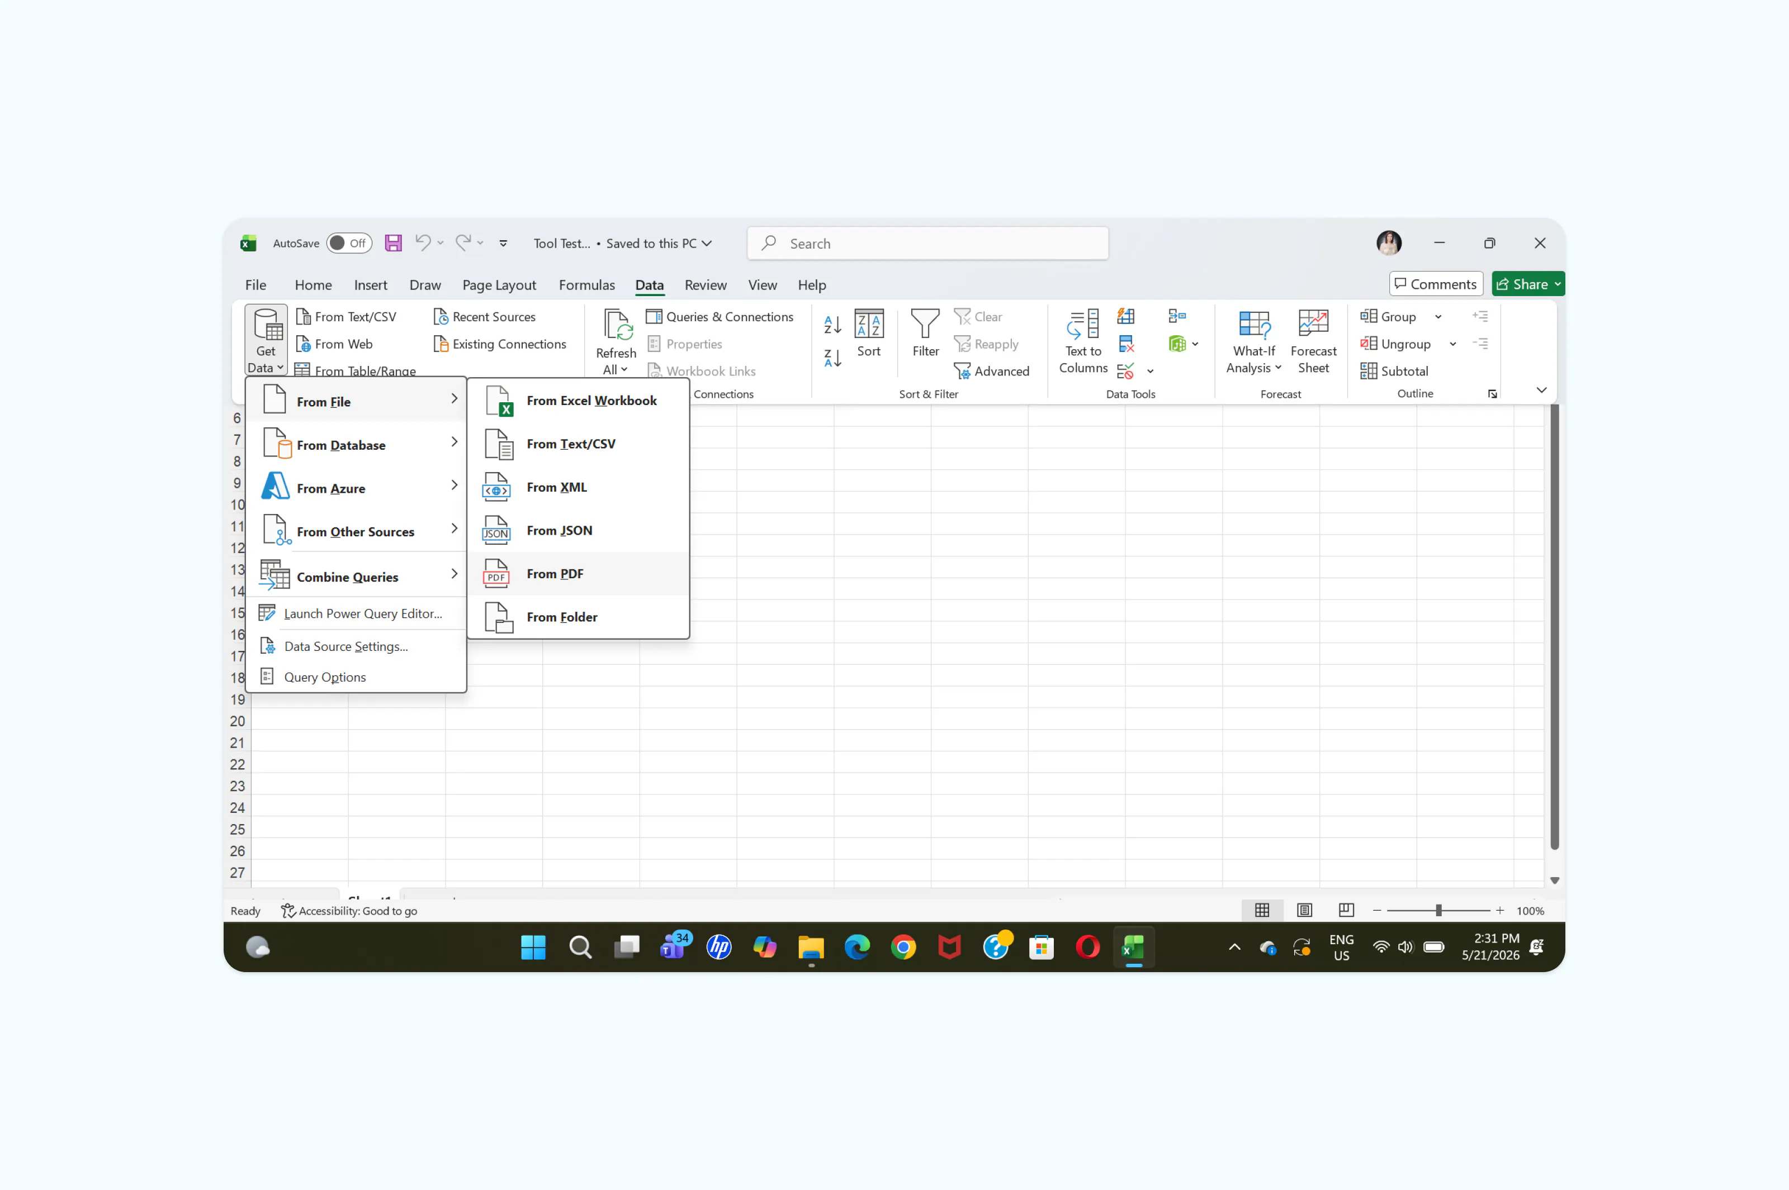Viewport: 1789px width, 1190px height.
Task: Click the Advanced filter option
Action: 991,371
